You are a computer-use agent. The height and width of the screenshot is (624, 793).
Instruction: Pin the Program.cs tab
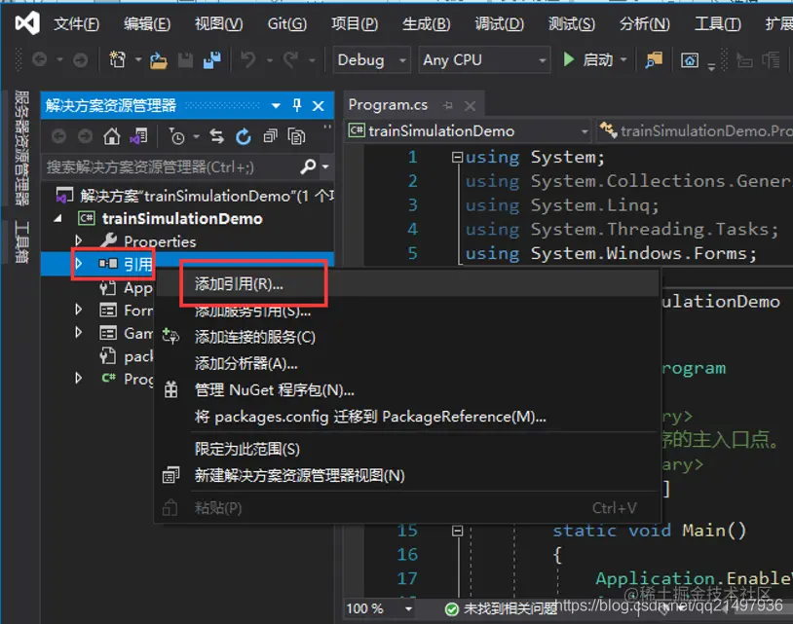[447, 105]
